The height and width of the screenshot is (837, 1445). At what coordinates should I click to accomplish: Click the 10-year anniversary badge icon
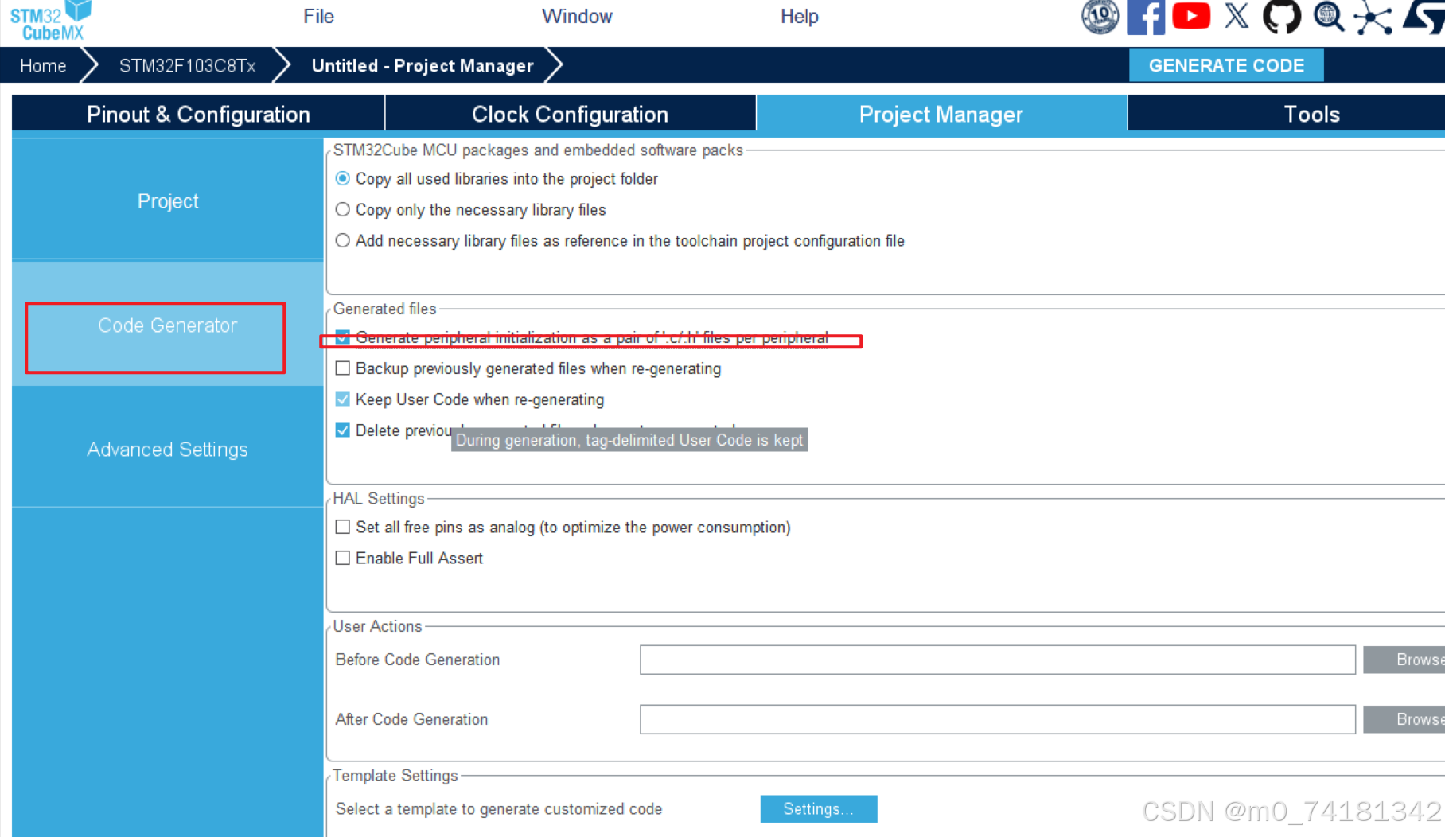1100,16
